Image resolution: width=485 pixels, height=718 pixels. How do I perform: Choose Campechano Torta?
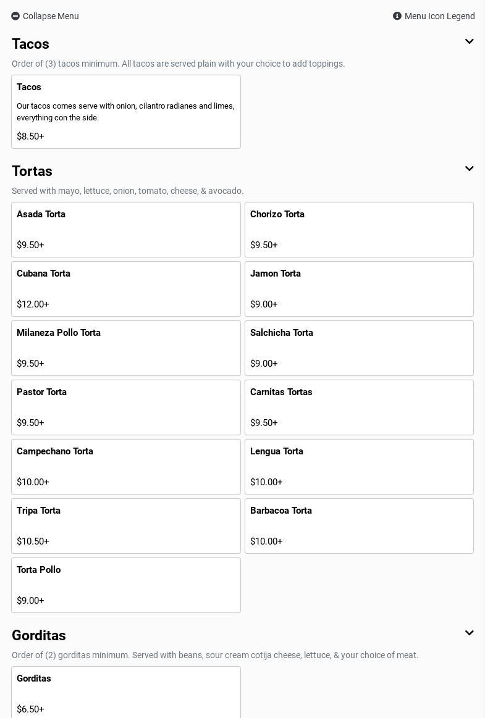[126, 467]
